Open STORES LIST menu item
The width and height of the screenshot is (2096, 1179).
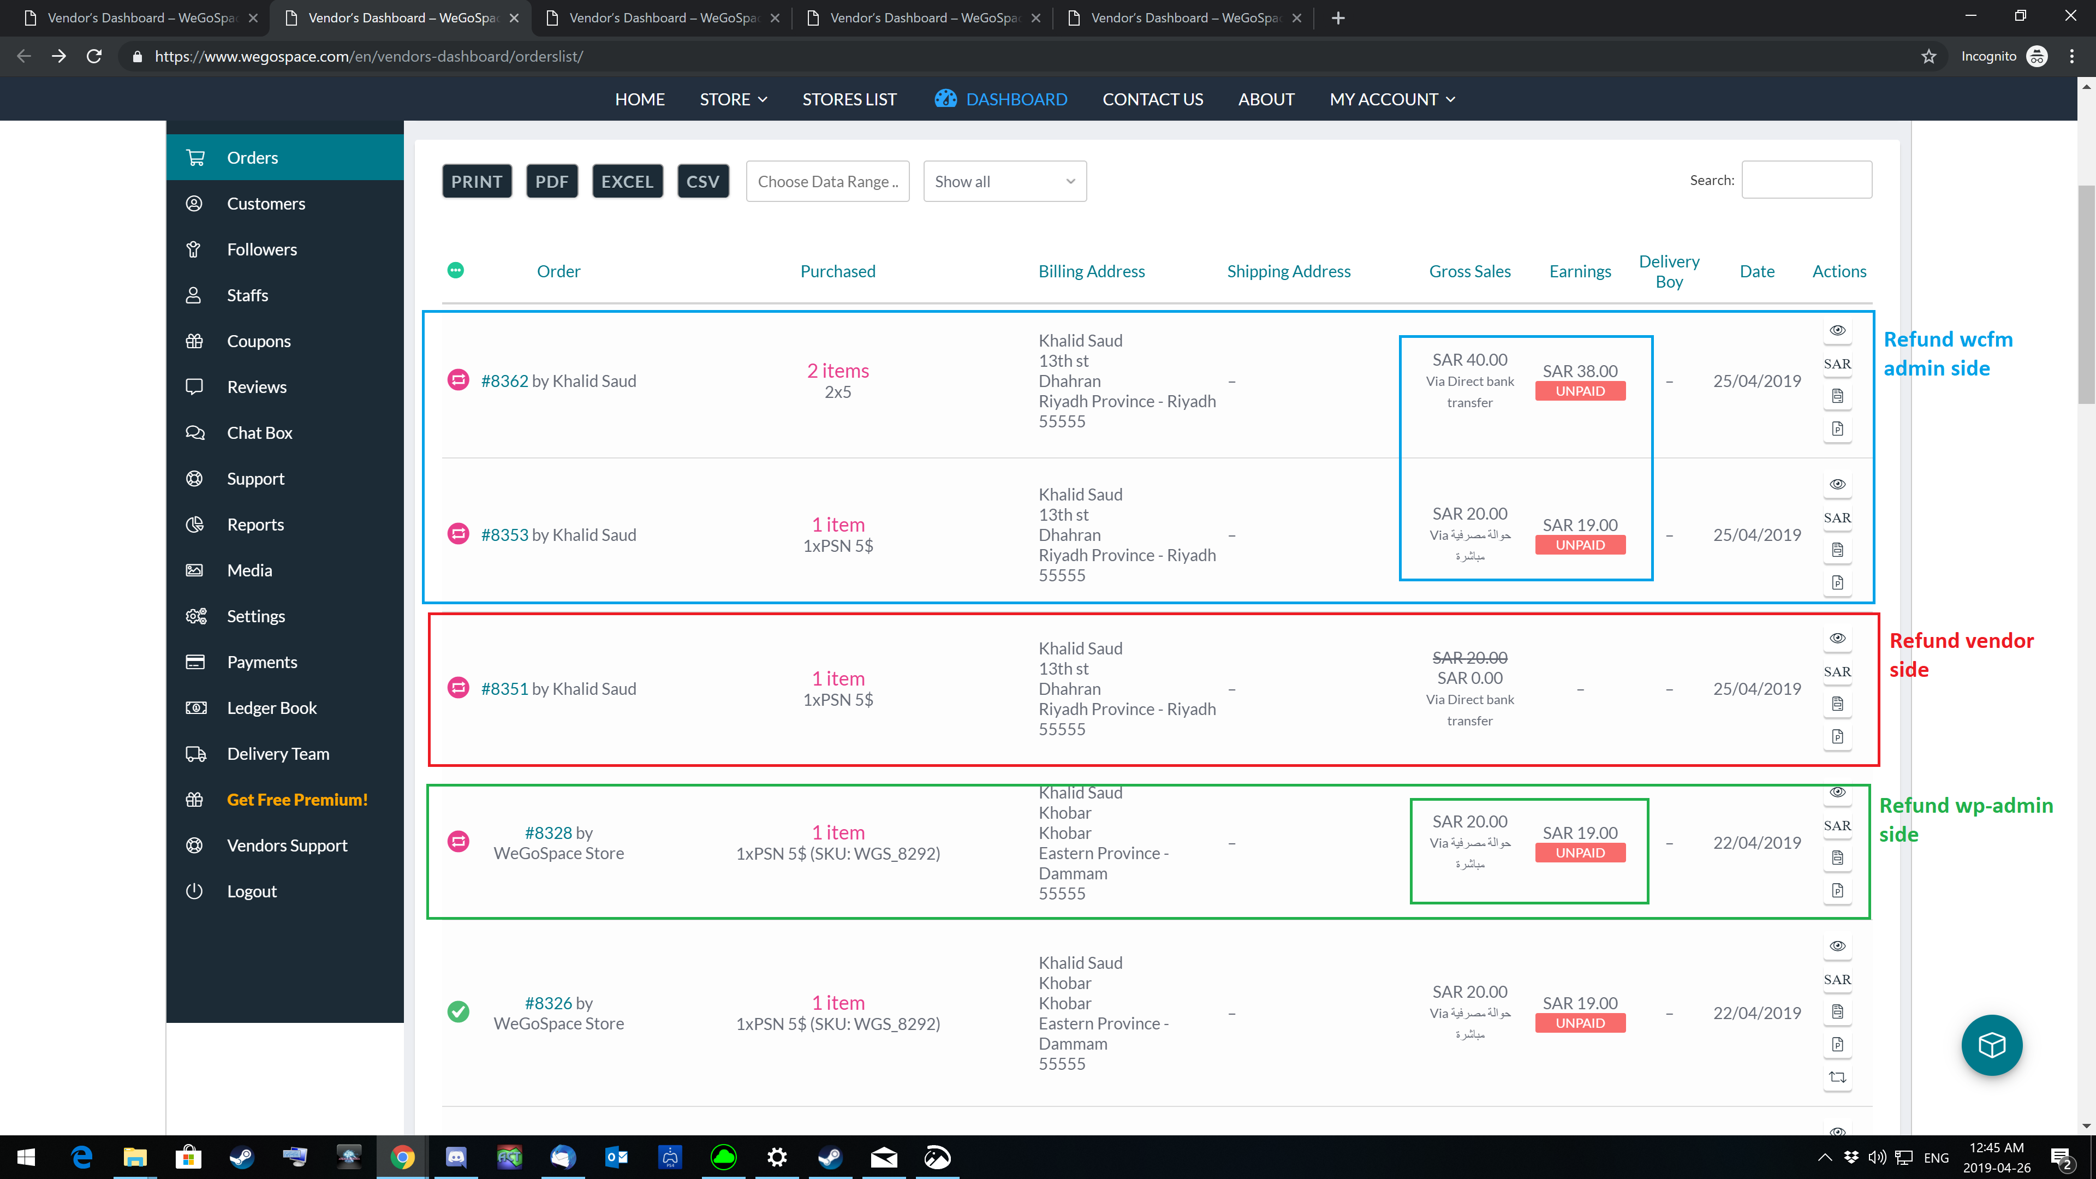[x=849, y=99]
